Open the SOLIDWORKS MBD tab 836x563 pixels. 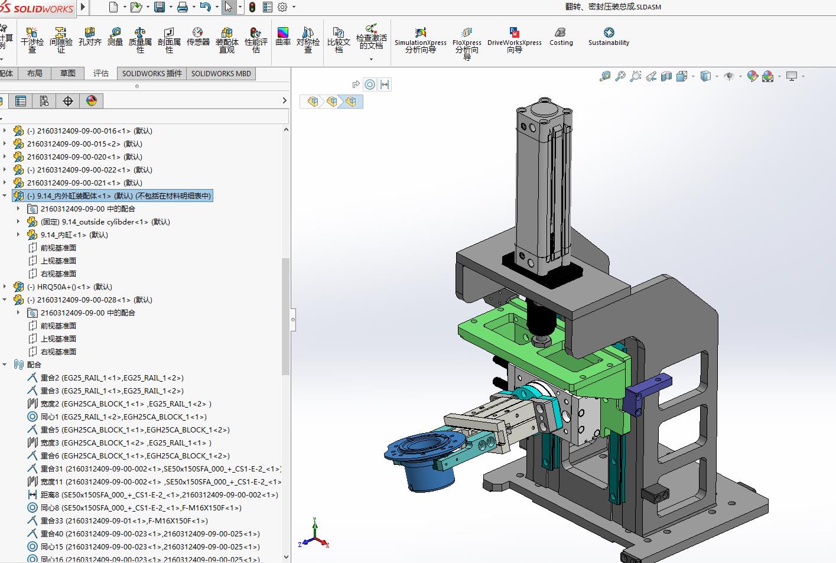tap(221, 73)
